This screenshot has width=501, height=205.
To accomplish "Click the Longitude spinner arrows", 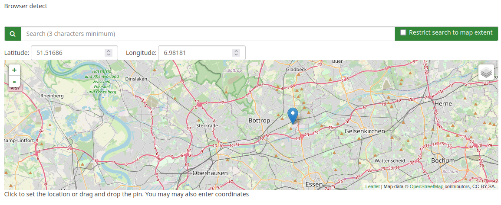I will 236,53.
